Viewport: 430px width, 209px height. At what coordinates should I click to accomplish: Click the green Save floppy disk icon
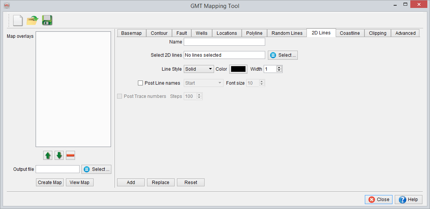click(x=47, y=20)
